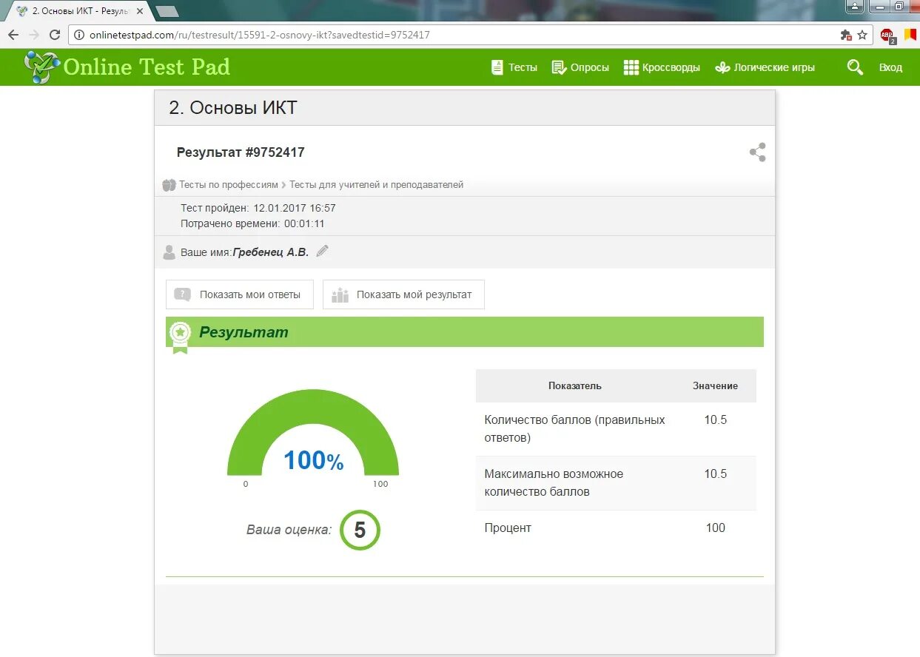
Task: Open the Тесты по профессиям breadcrumb link
Action: [229, 185]
